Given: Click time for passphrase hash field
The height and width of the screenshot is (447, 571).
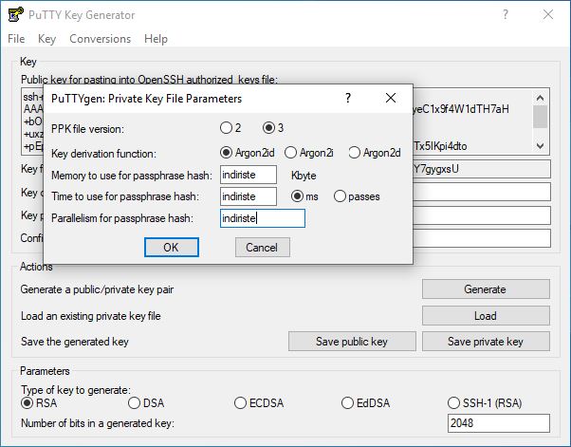Looking at the screenshot, I should click(x=249, y=196).
